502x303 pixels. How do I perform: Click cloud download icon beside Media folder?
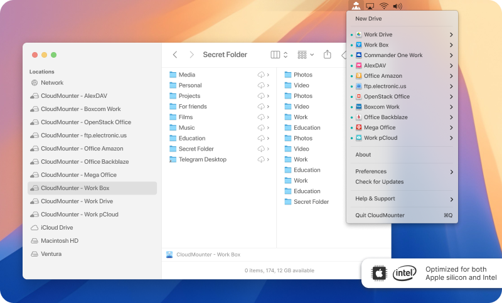[261, 75]
